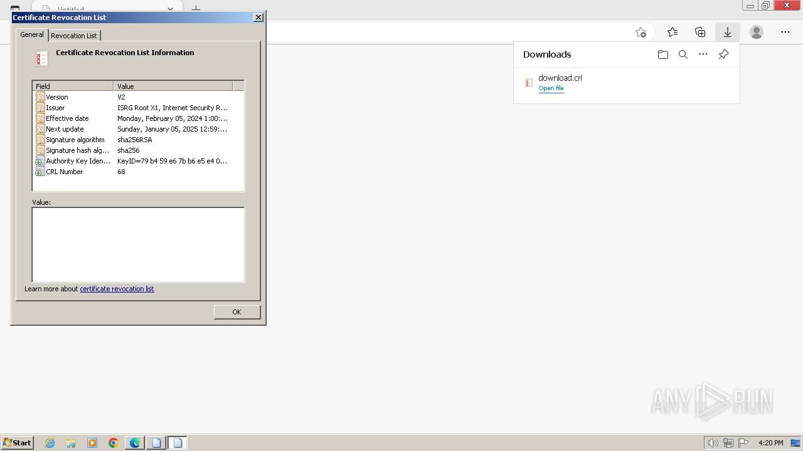Image resolution: width=803 pixels, height=451 pixels.
Task: Click the download.crl file type icon
Action: coord(529,83)
